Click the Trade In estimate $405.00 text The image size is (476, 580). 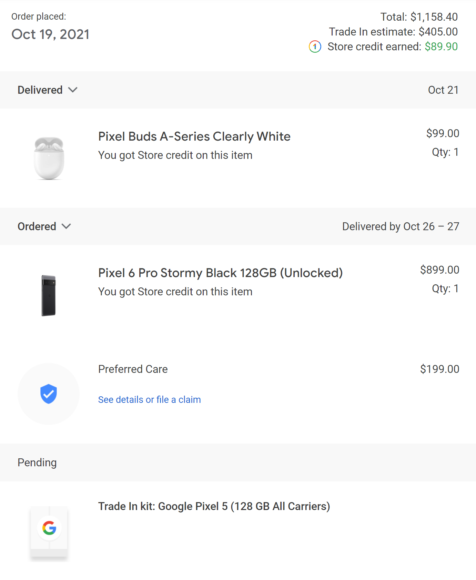click(x=393, y=32)
